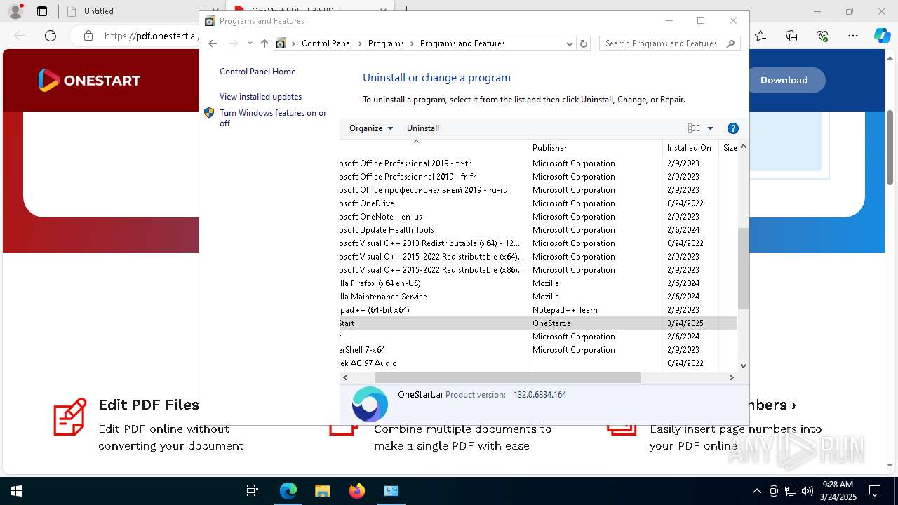Screen dimensions: 898x505
Task: Click Programs and Features breadcrumb segment
Action: (x=462, y=43)
